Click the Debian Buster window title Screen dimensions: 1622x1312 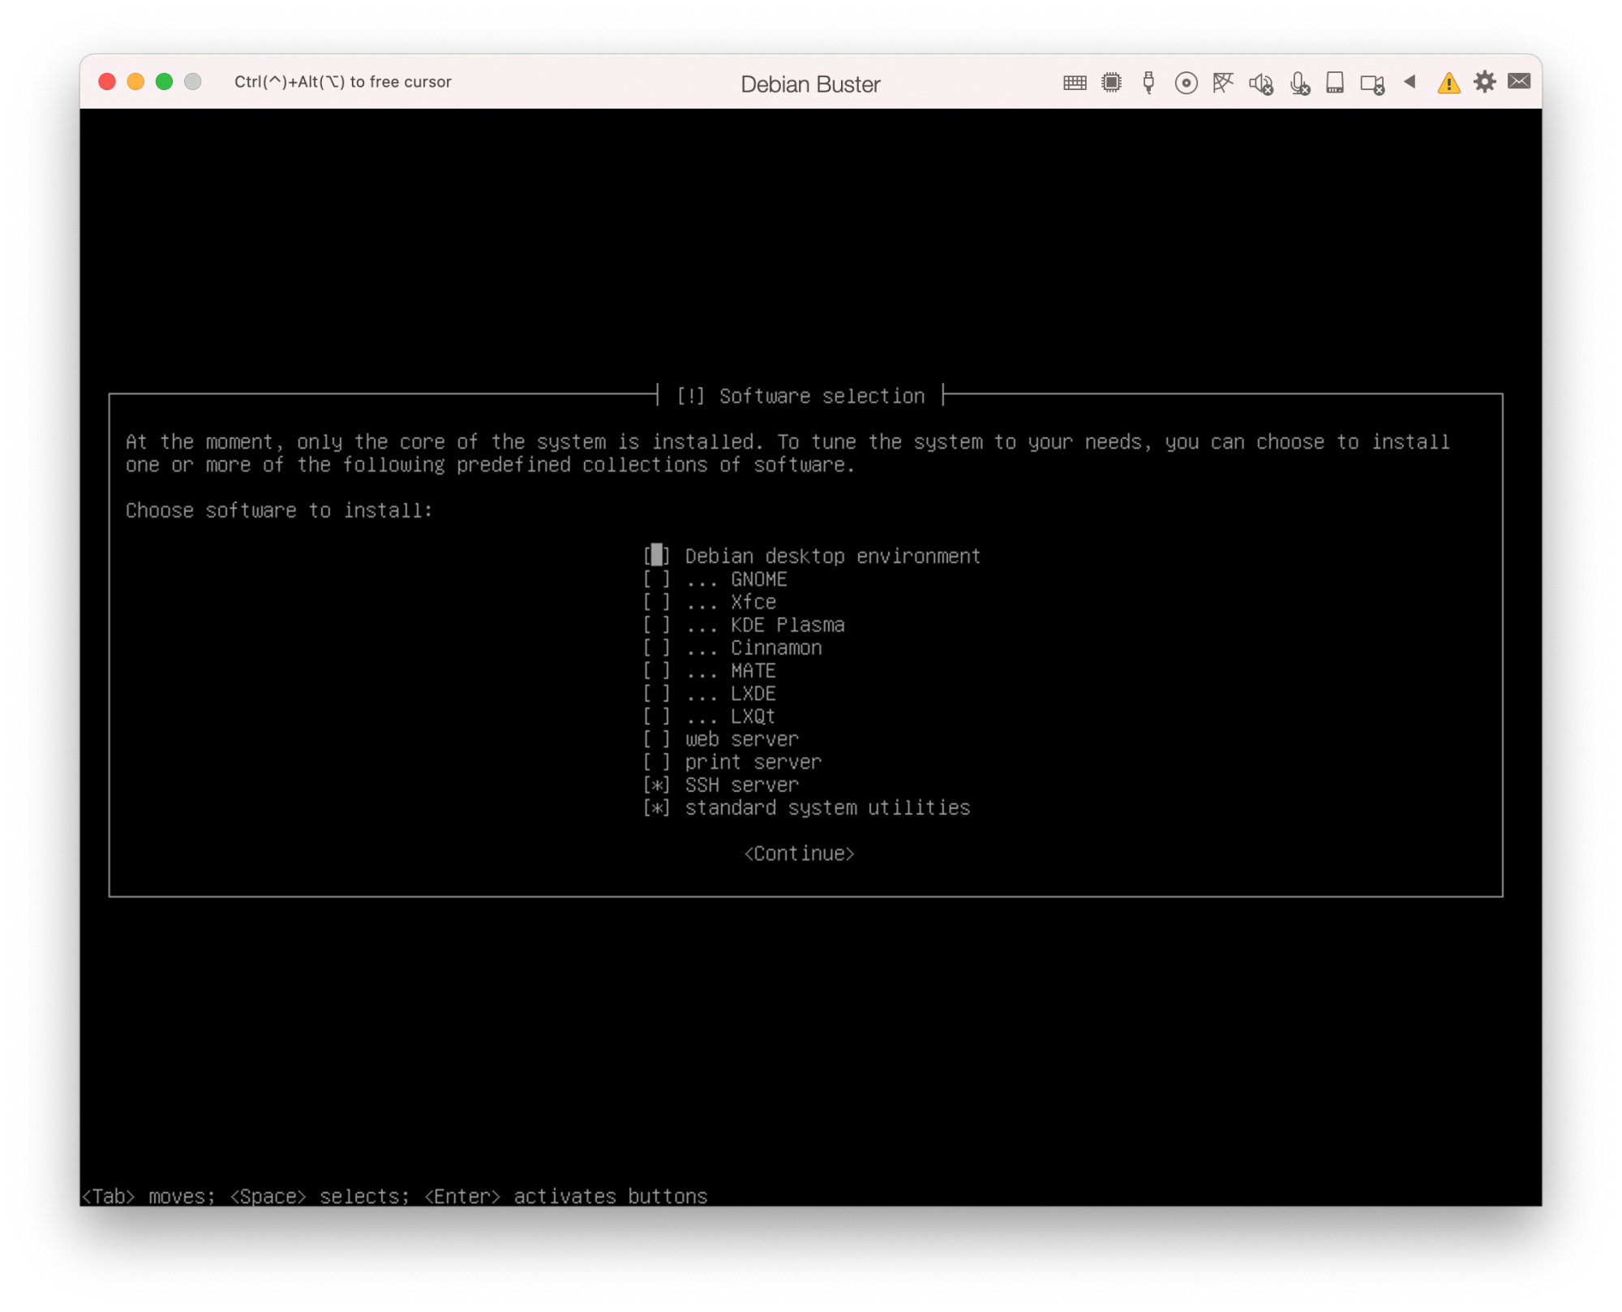(810, 84)
